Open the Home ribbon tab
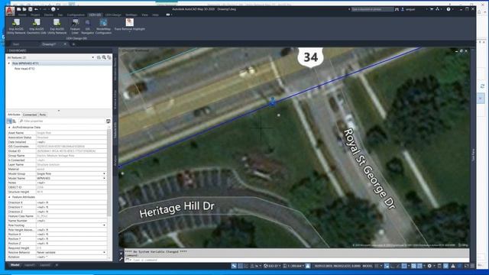 pos(22,15)
